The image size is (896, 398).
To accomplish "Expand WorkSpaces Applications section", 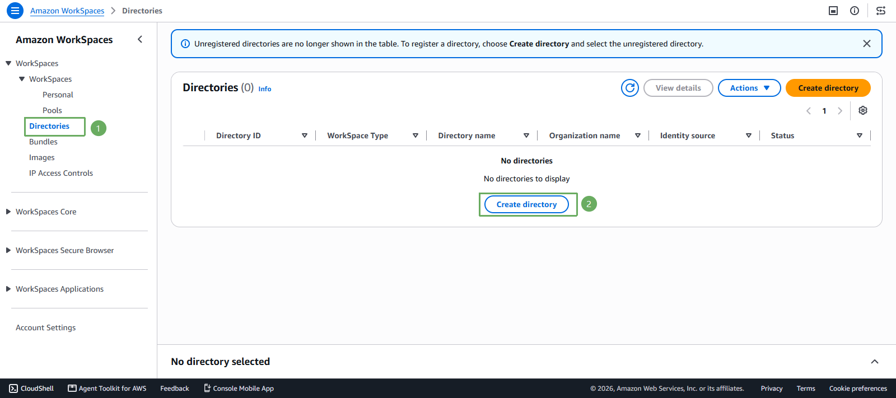I will pyautogui.click(x=8, y=289).
